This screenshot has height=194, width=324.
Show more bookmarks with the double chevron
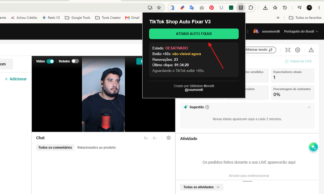click(x=278, y=18)
